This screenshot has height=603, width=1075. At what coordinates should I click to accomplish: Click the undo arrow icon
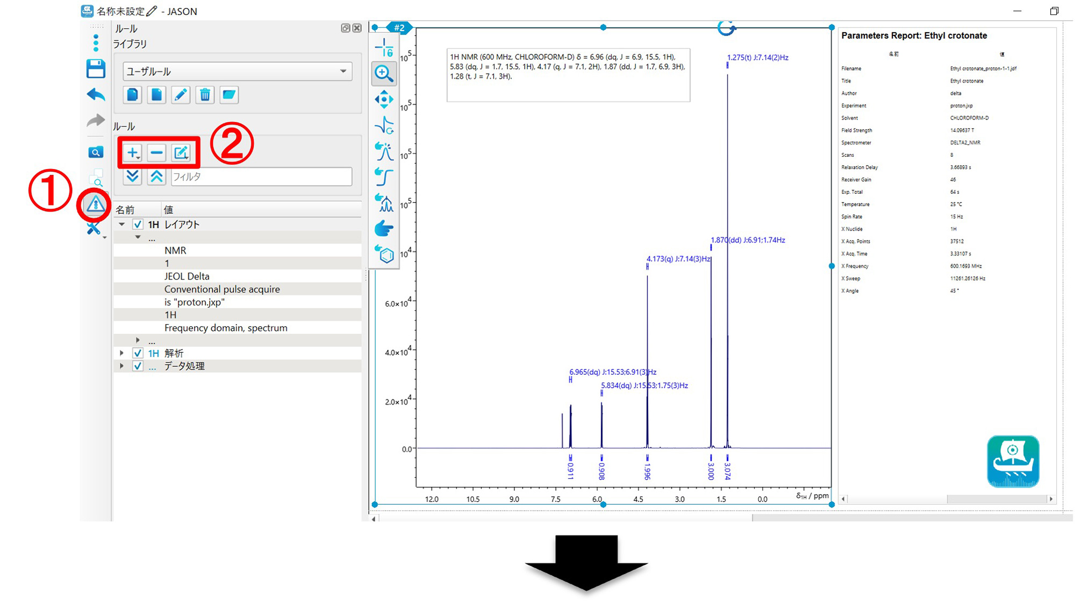[96, 95]
